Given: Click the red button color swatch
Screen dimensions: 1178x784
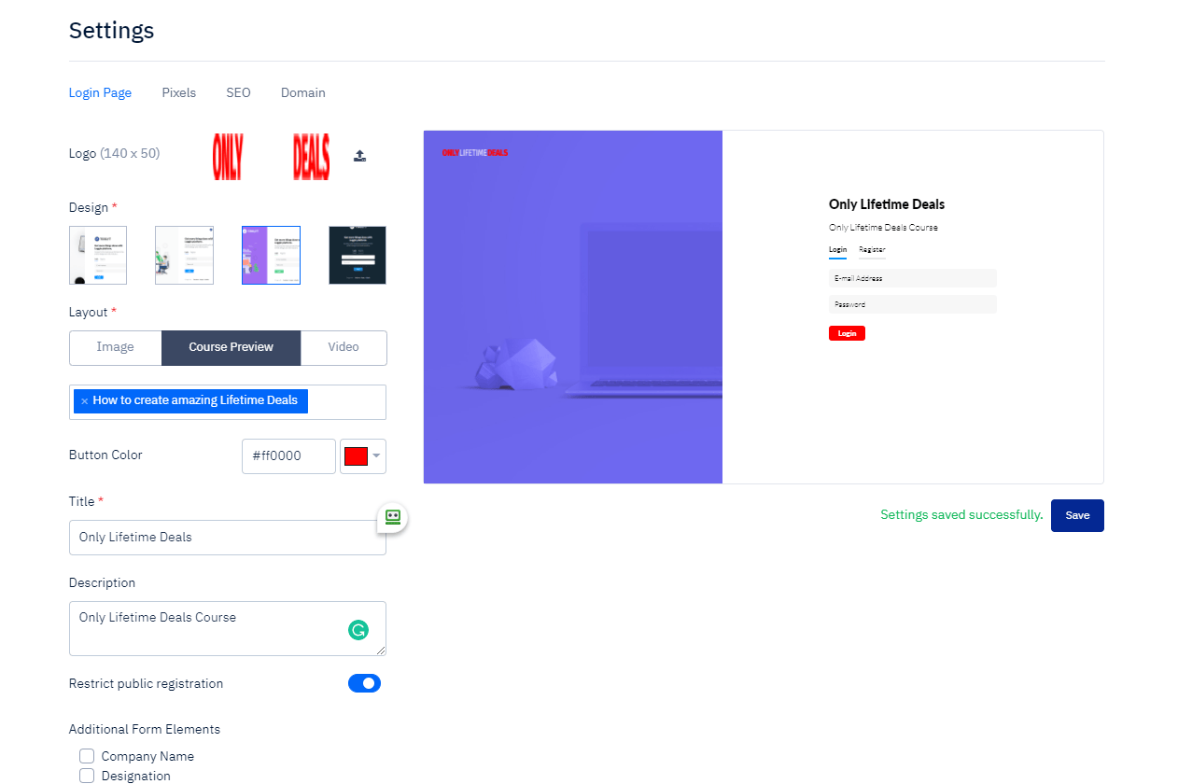Looking at the screenshot, I should 356,456.
